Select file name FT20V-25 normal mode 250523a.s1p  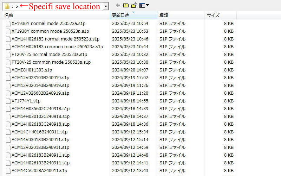[49, 55]
